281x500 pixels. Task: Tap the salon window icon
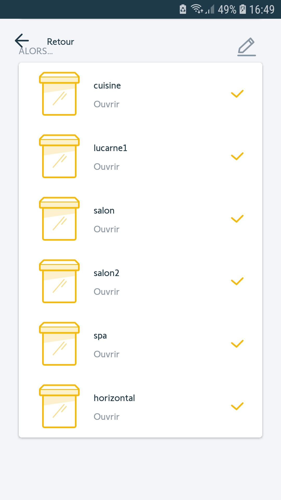click(x=59, y=219)
